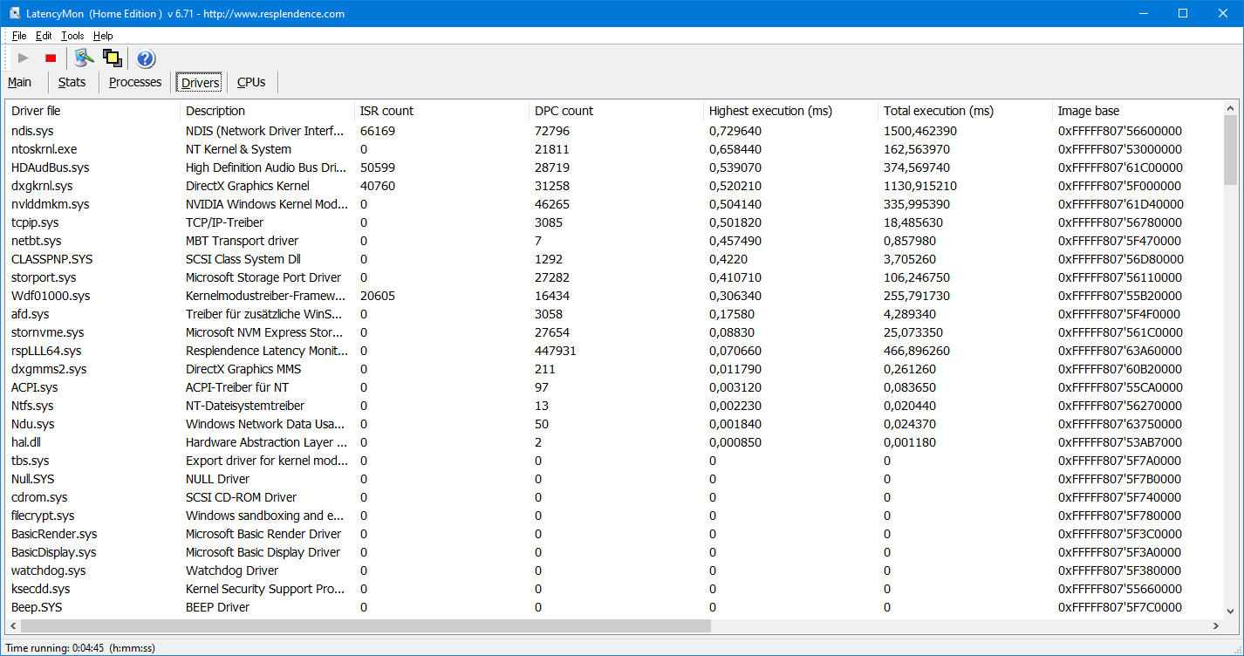This screenshot has height=656, width=1244.
Task: Click description NVIDIA Windows Kernel Mode
Action: tap(267, 204)
